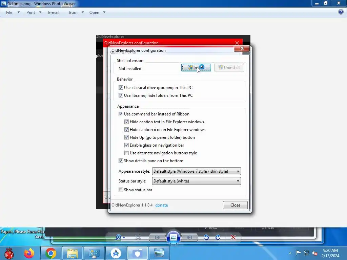Screen dimensions: 347x260
Task: Go to the next photo
Action: click(x=190, y=237)
